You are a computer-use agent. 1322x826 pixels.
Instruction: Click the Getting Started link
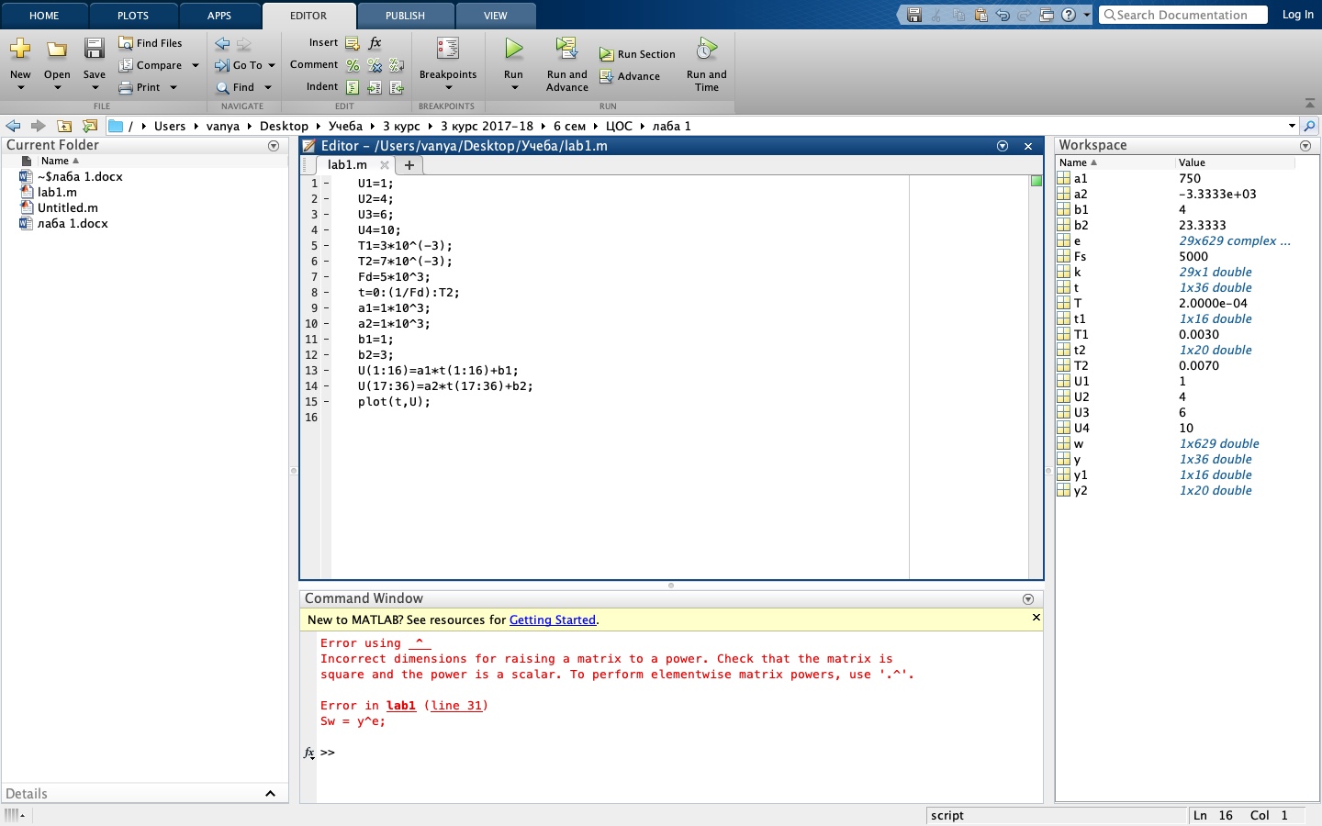553,619
